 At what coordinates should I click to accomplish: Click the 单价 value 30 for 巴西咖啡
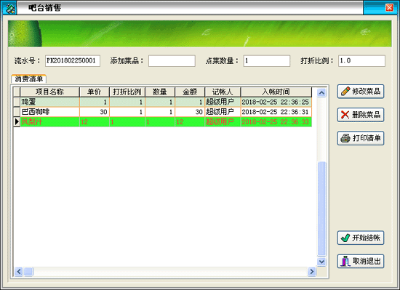tap(95, 112)
